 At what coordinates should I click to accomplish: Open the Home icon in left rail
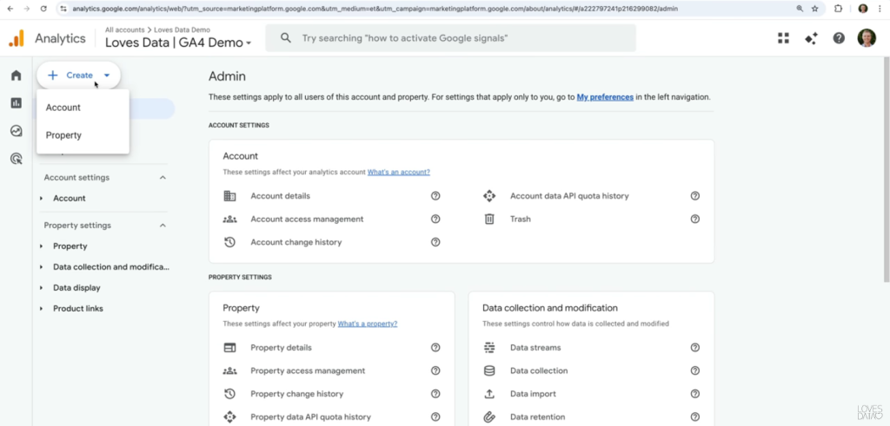[x=16, y=75]
